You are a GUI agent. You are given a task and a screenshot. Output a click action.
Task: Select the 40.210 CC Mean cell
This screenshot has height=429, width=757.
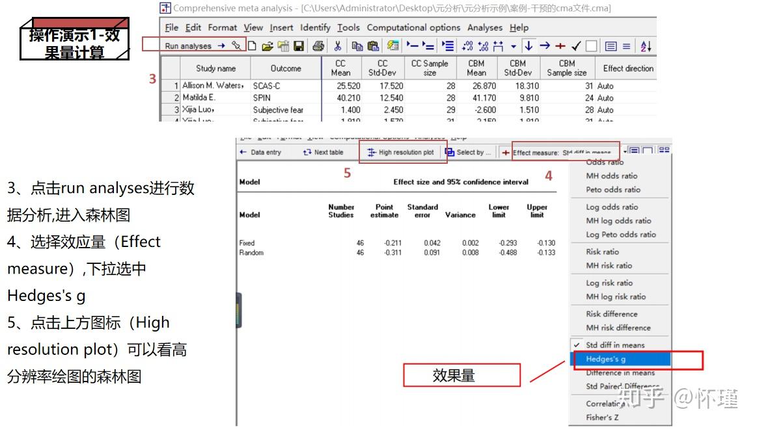pos(341,97)
